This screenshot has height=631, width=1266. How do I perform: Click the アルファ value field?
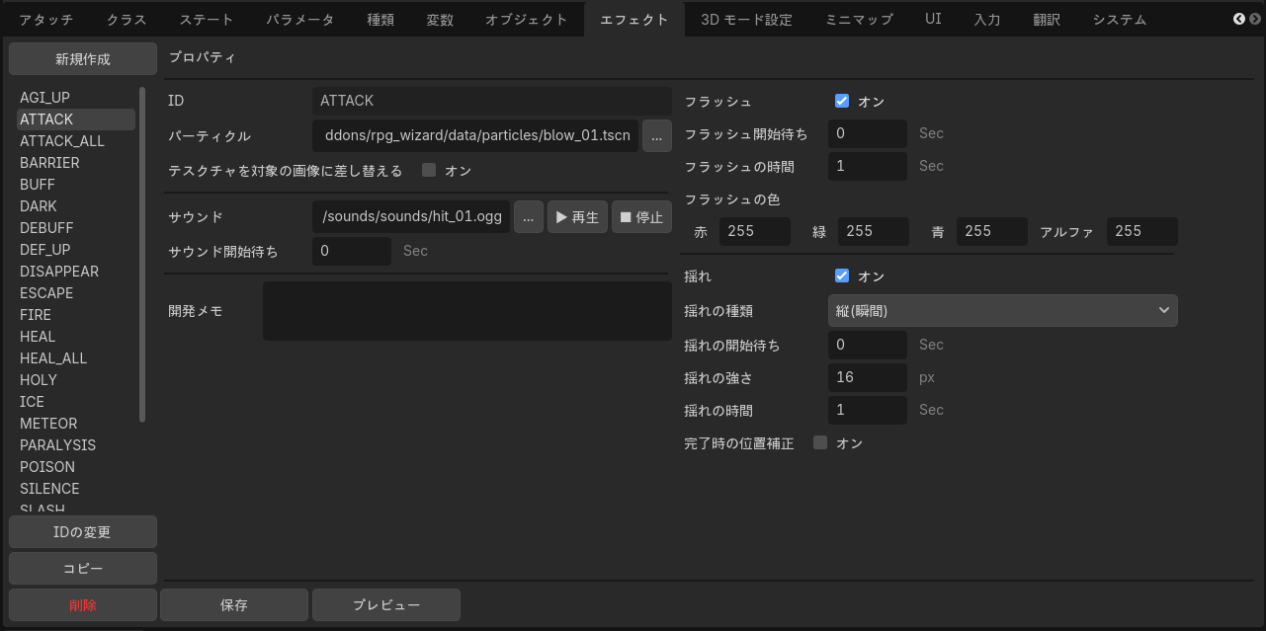click(x=1142, y=231)
